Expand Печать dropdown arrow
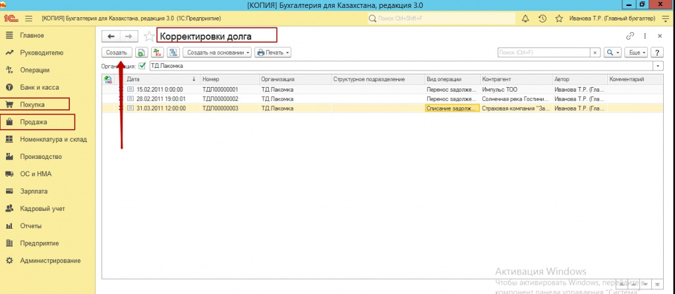The width and height of the screenshot is (675, 294). [287, 53]
